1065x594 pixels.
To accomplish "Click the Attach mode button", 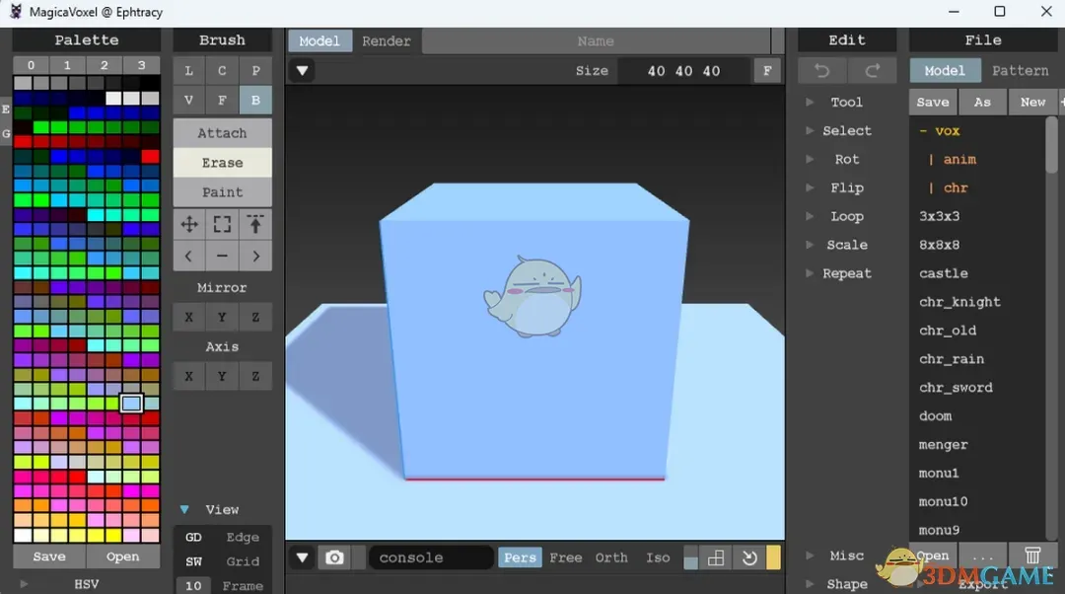I will 222,131.
